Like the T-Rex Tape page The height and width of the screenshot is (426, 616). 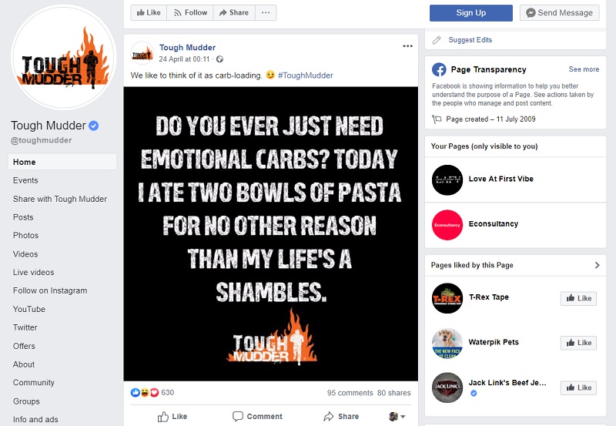(578, 298)
